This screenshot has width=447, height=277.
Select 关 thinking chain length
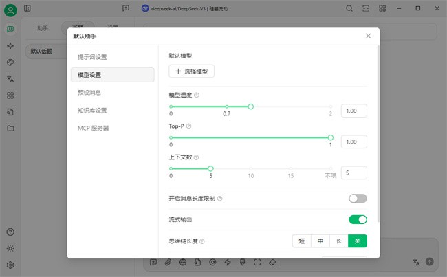point(358,241)
